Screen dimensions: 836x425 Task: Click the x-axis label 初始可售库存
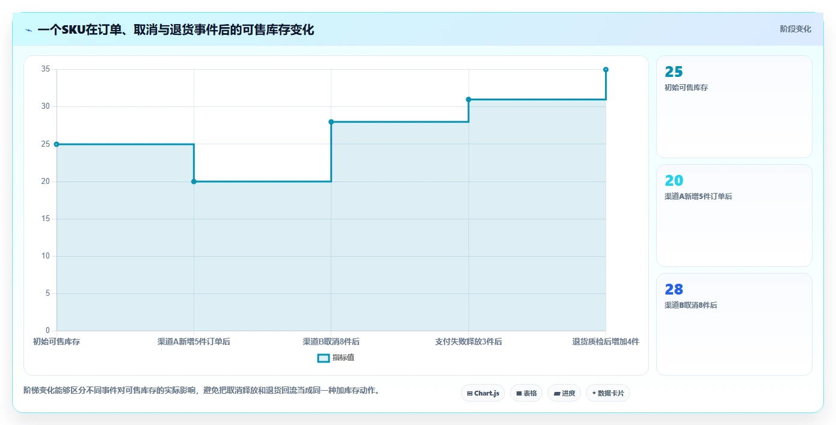[57, 341]
